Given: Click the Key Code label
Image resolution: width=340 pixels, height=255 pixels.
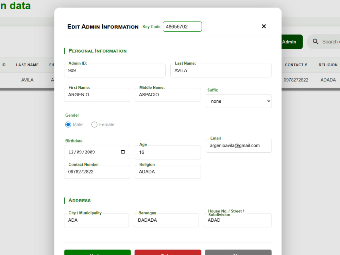Looking at the screenshot, I should [151, 27].
